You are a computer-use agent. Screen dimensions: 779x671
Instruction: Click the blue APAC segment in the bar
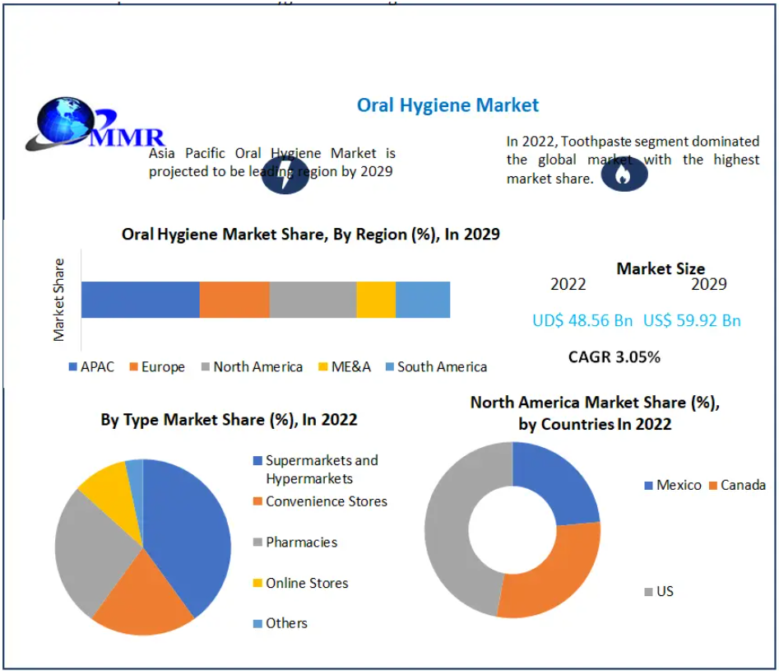pos(140,300)
